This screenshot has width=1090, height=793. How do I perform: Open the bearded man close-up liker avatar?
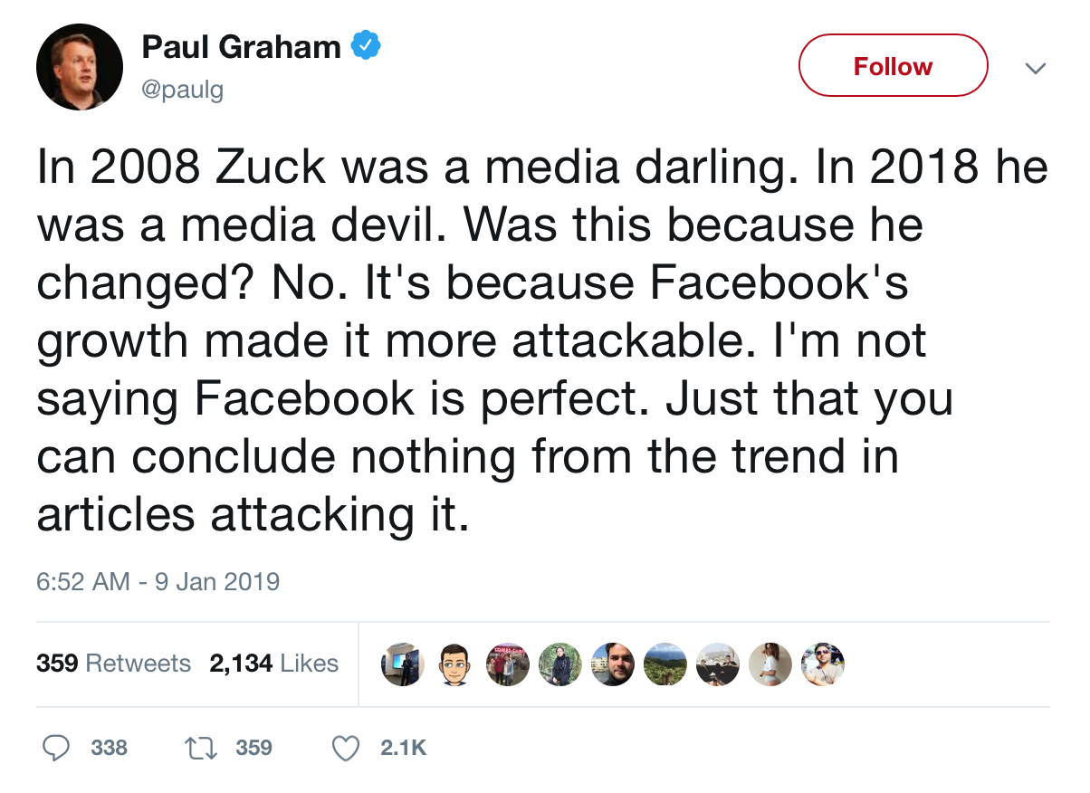click(613, 664)
